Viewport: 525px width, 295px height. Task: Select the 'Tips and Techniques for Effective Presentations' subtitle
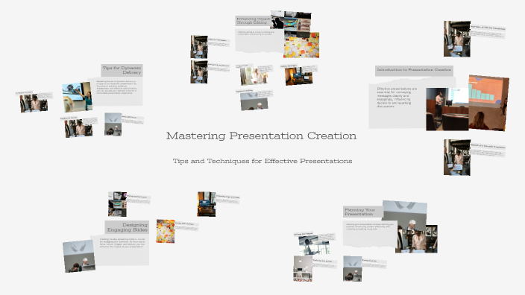click(262, 161)
